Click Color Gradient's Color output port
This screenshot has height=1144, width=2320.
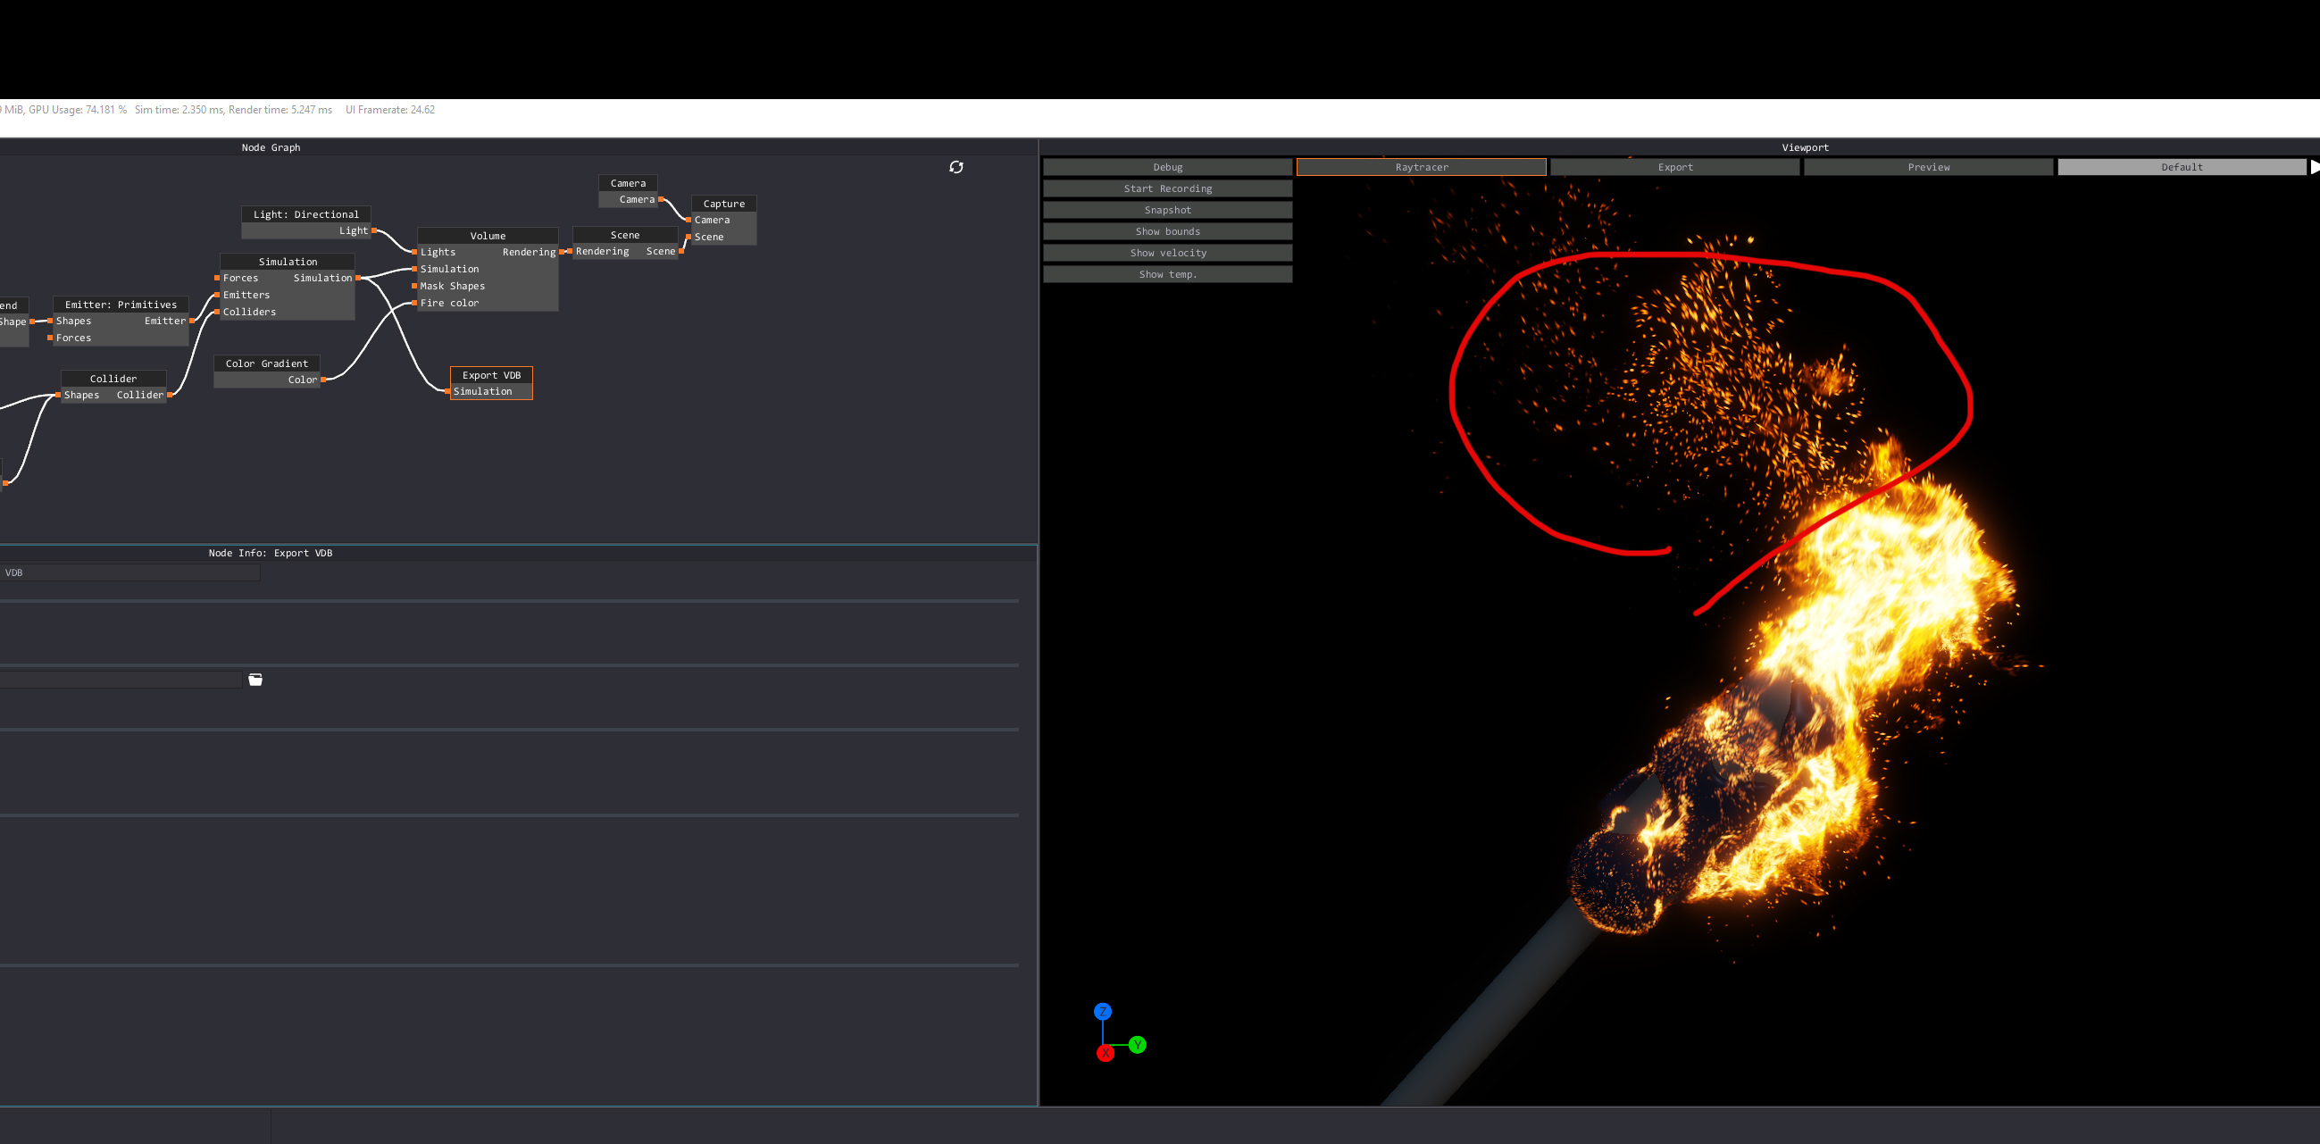coord(323,380)
